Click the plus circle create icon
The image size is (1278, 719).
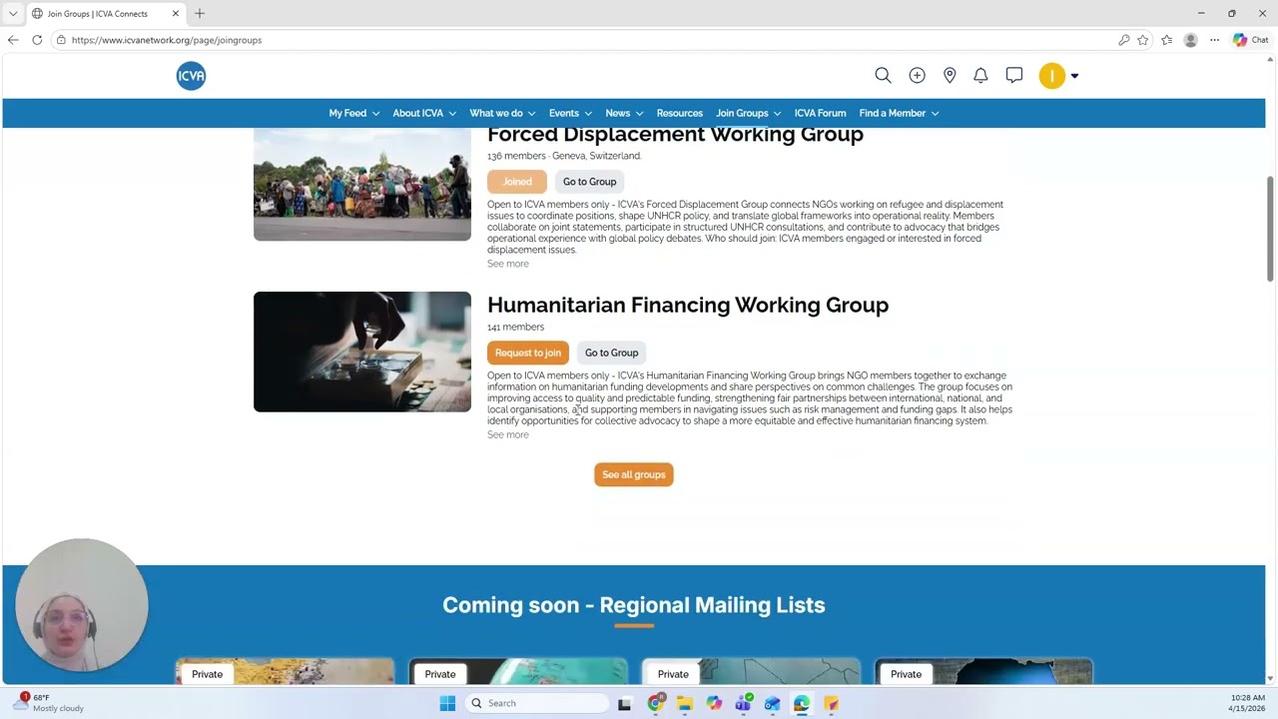917,75
